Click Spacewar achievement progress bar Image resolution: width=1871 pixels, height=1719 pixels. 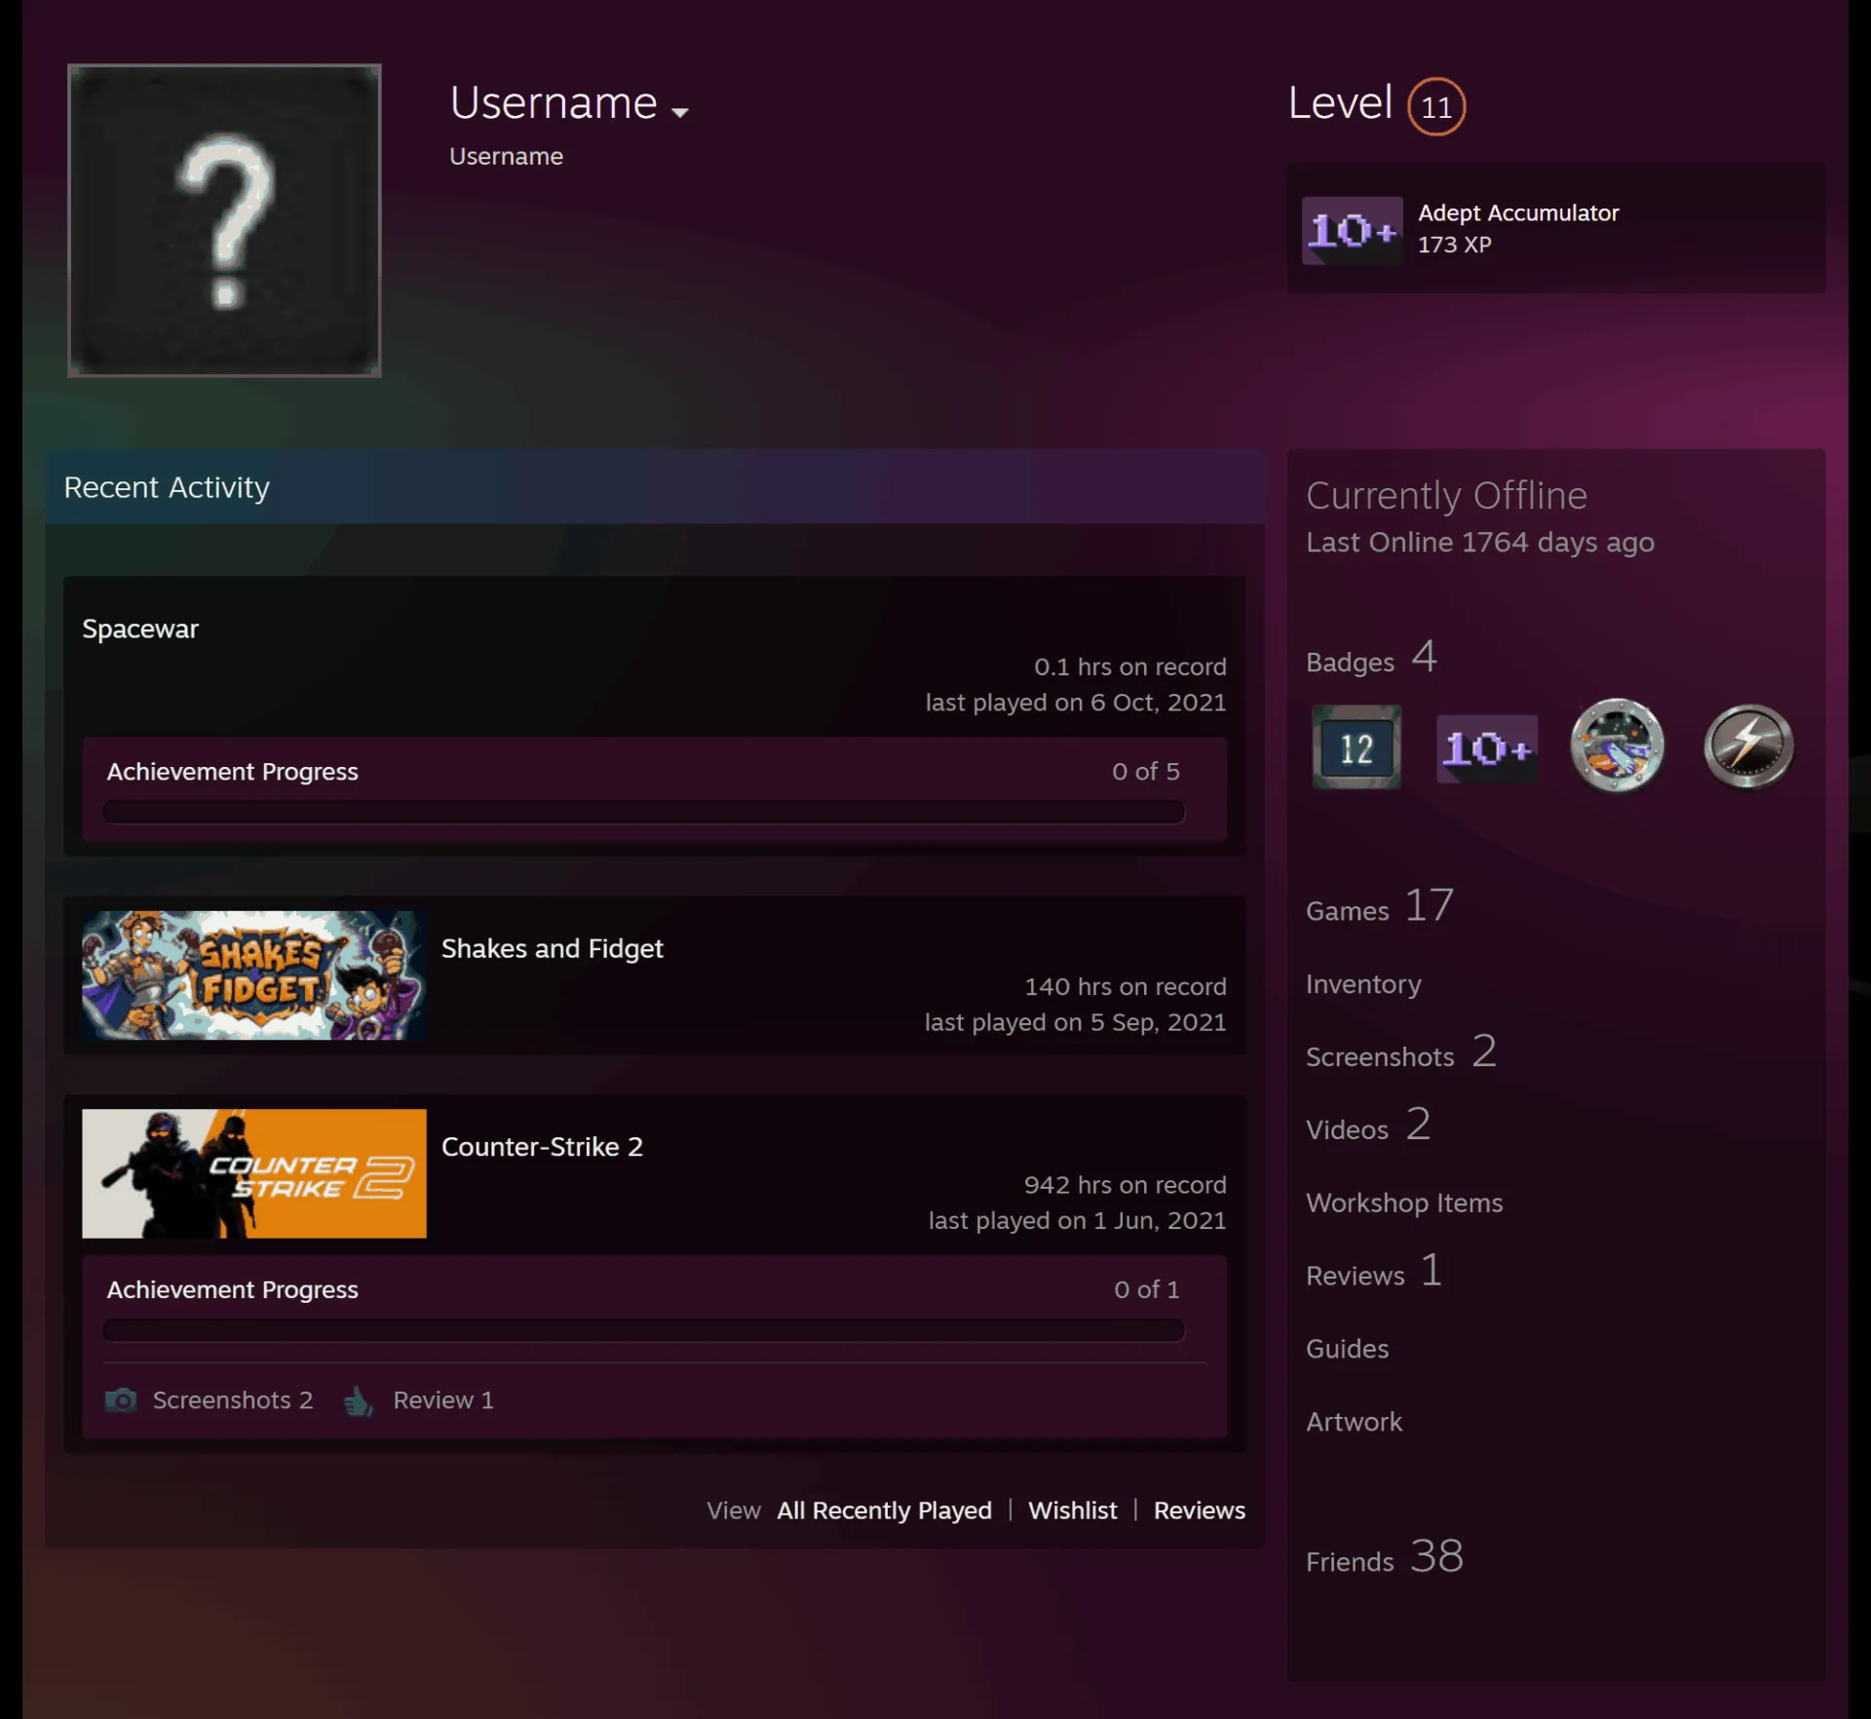click(x=643, y=812)
